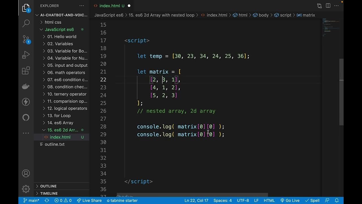Click the synchronize changes icon in status bar
The width and height of the screenshot is (362, 204).
(47, 200)
